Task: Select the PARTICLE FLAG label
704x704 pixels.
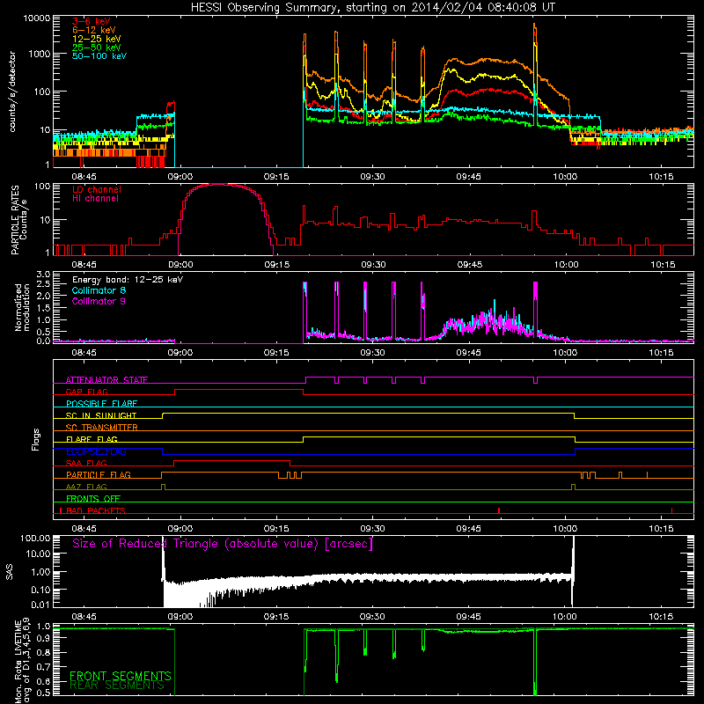Action: 99,475
